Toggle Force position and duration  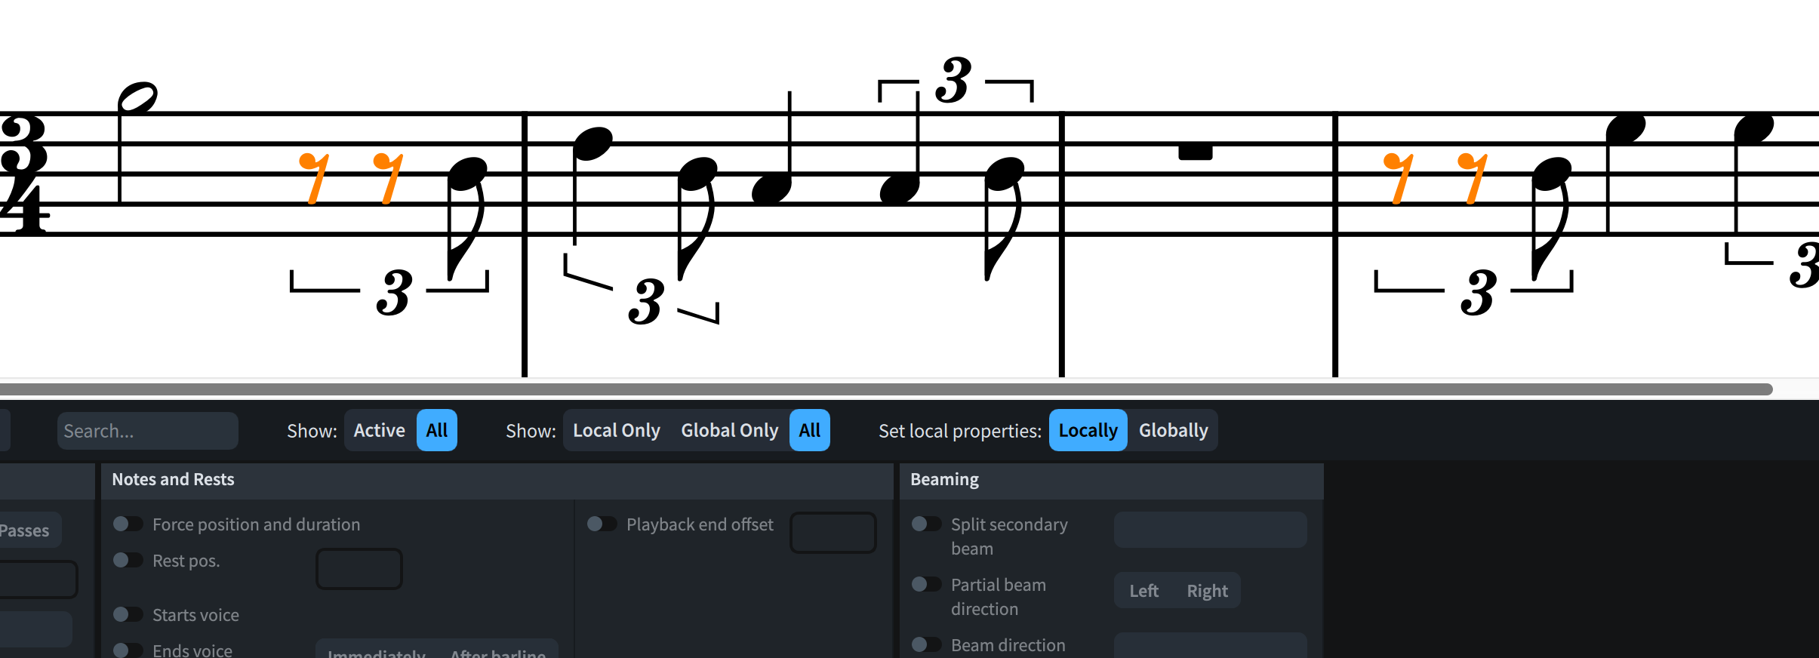(128, 524)
